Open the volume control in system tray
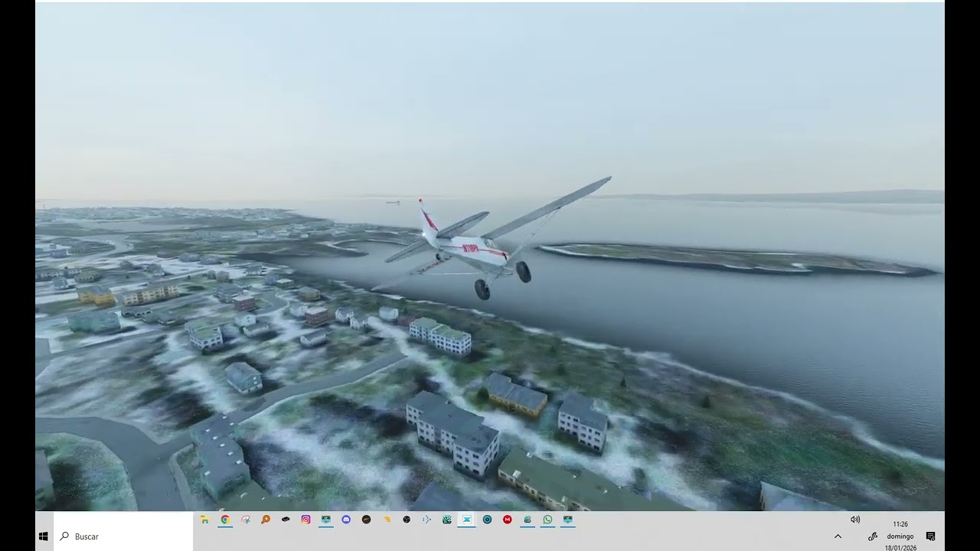The image size is (980, 551). 855,520
